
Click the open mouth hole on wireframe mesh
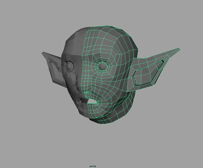click(92, 101)
